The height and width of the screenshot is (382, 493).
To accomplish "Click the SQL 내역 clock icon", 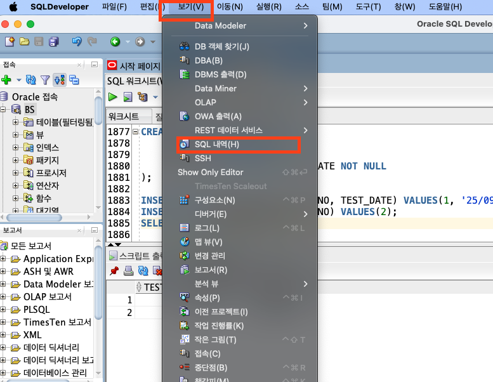I will click(x=184, y=144).
